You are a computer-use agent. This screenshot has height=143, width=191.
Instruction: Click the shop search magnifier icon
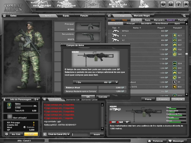tap(184, 16)
